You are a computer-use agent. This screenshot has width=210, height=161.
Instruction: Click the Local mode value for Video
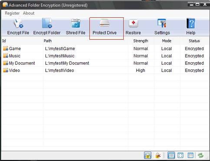coord(167,70)
